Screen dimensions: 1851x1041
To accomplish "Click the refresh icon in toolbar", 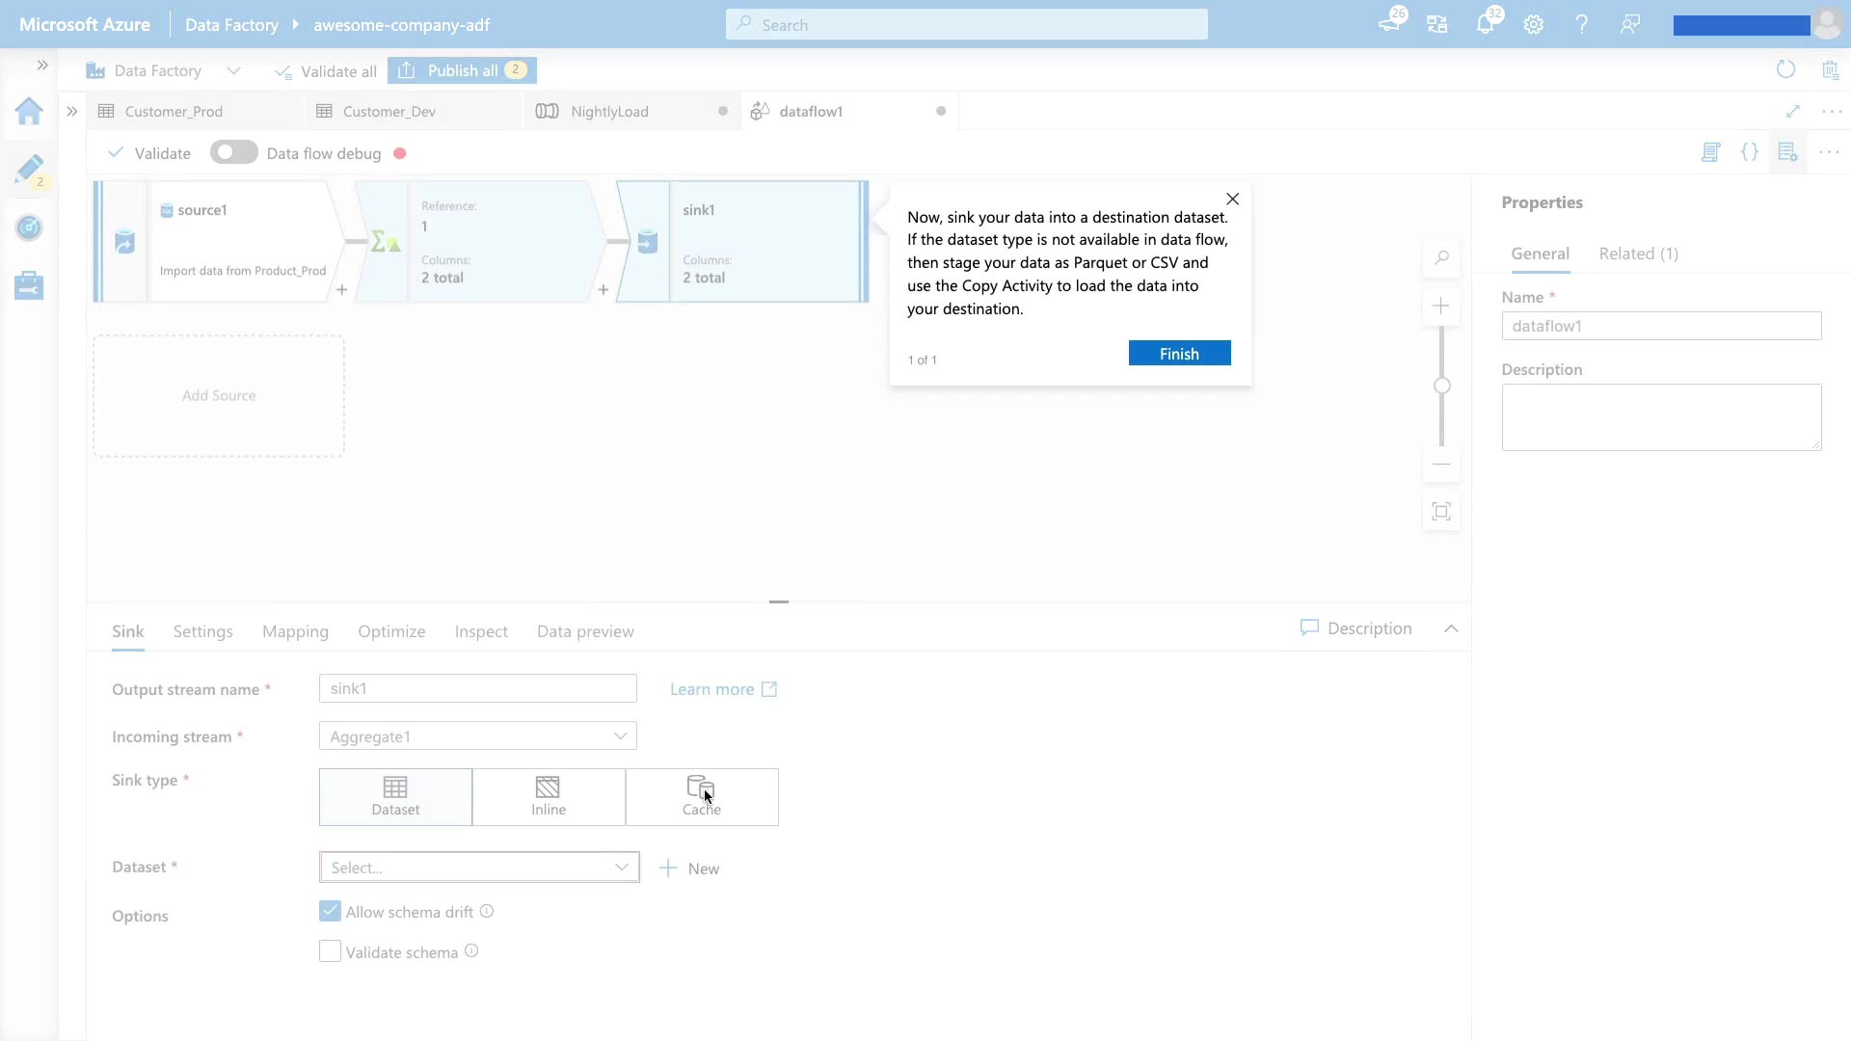I will click(1785, 69).
